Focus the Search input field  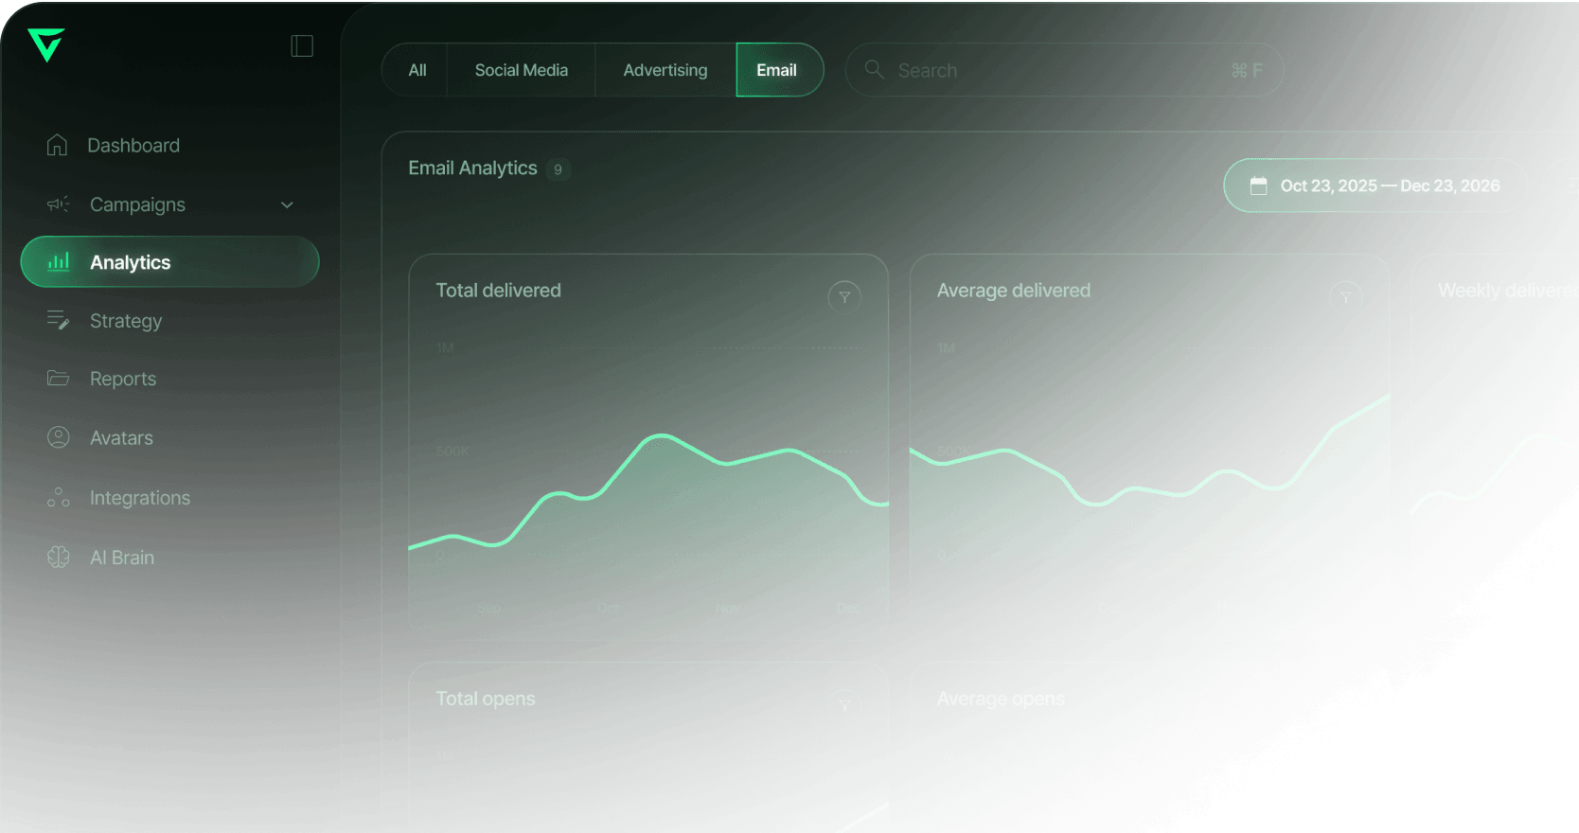click(1064, 70)
